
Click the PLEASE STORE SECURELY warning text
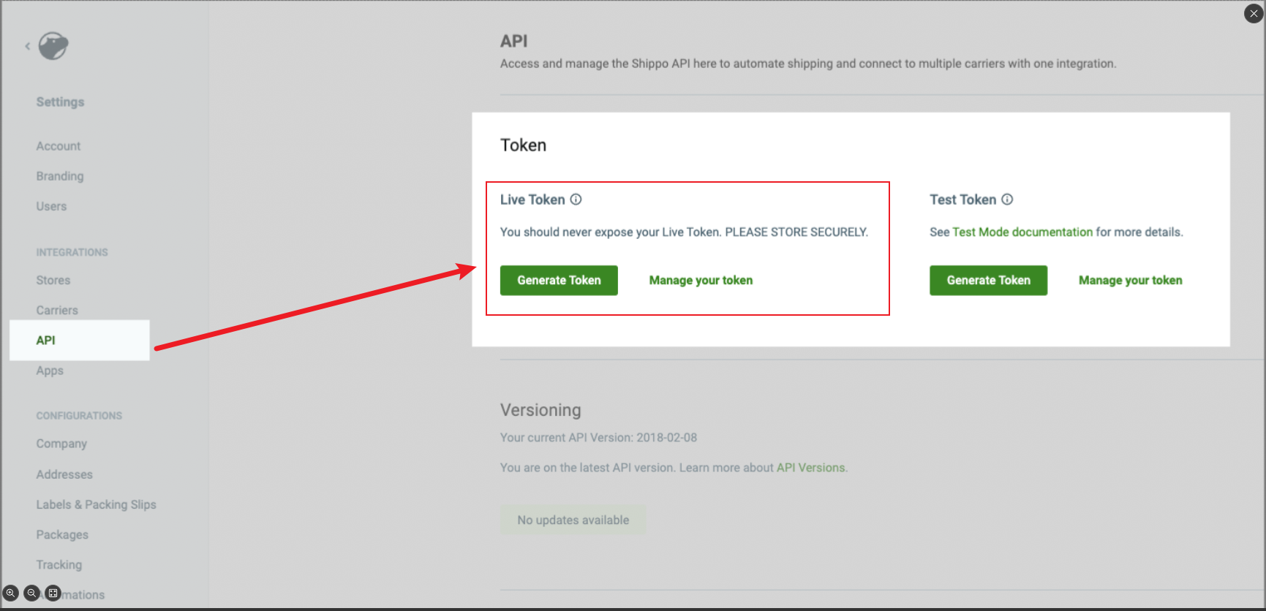[x=796, y=232]
